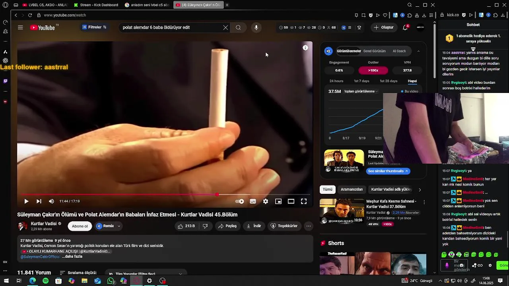Switch to LVBEL C5, AKDO browser tab
Image resolution: width=509 pixels, height=286 pixels.
pos(45,5)
